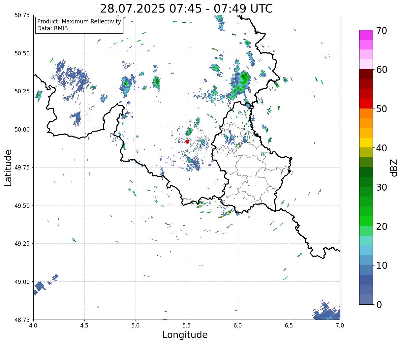The image size is (402, 343).
Task: Click the 6.0 longitude tick label
Action: point(238,326)
